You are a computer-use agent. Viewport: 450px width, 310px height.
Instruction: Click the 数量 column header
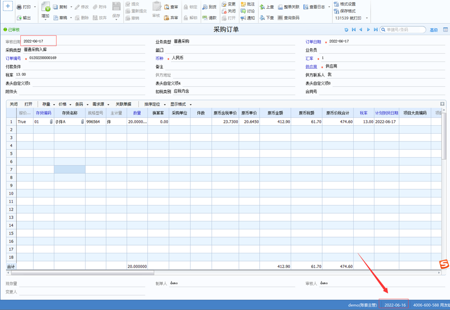(x=137, y=113)
